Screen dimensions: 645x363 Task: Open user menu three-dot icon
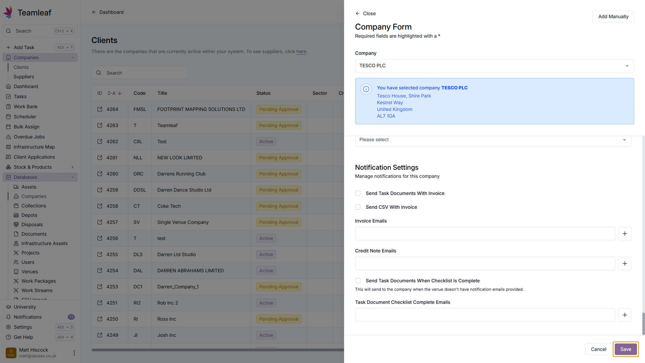coord(74,353)
